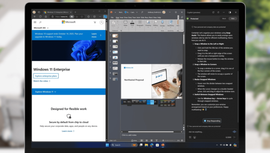Viewport: 270px width, 153px height.
Task: Open Microsoft site hamburger menu
Action: click(x=35, y=22)
